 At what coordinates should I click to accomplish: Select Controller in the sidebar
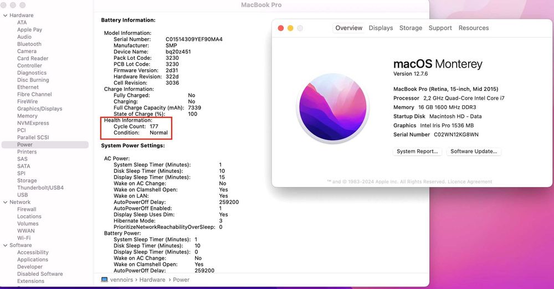[30, 66]
